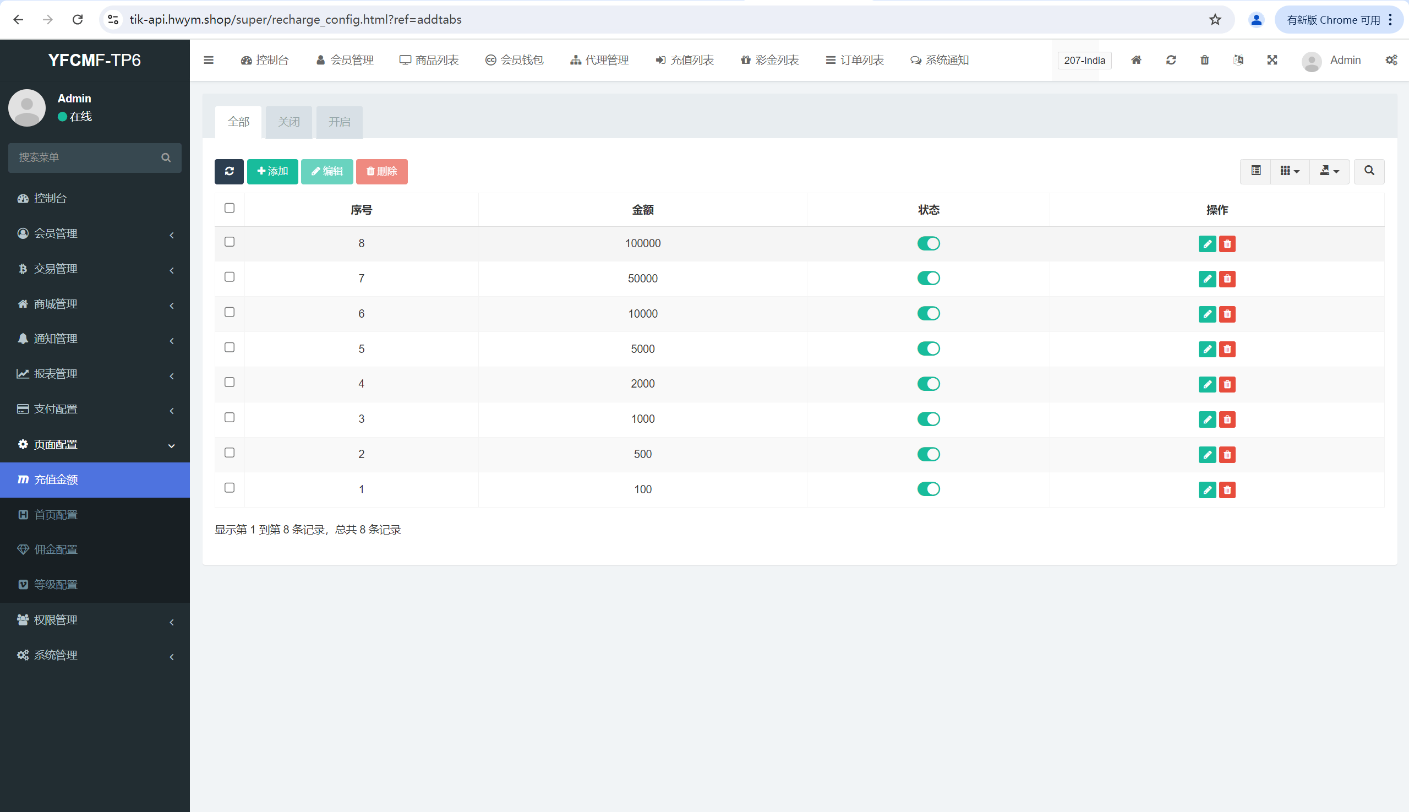Click the home icon in top bar
Screen dimensions: 1409x812
tap(1136, 60)
